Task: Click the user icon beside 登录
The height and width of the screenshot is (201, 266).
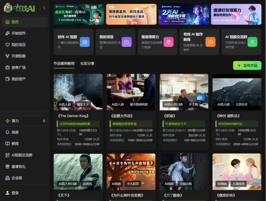Action: [7, 193]
